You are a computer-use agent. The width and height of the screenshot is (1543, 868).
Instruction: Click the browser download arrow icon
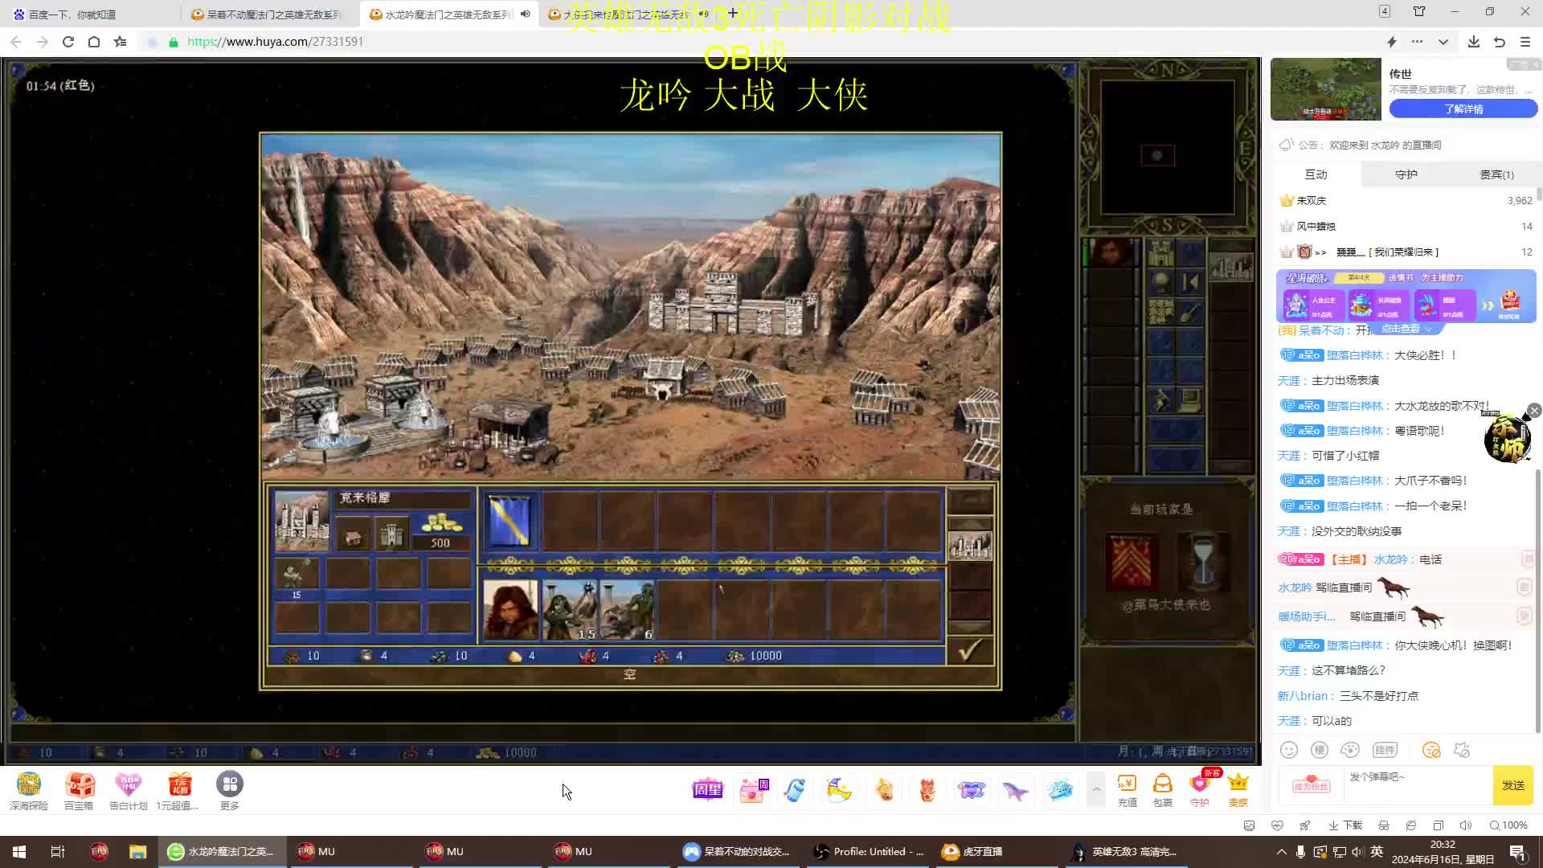pos(1473,42)
